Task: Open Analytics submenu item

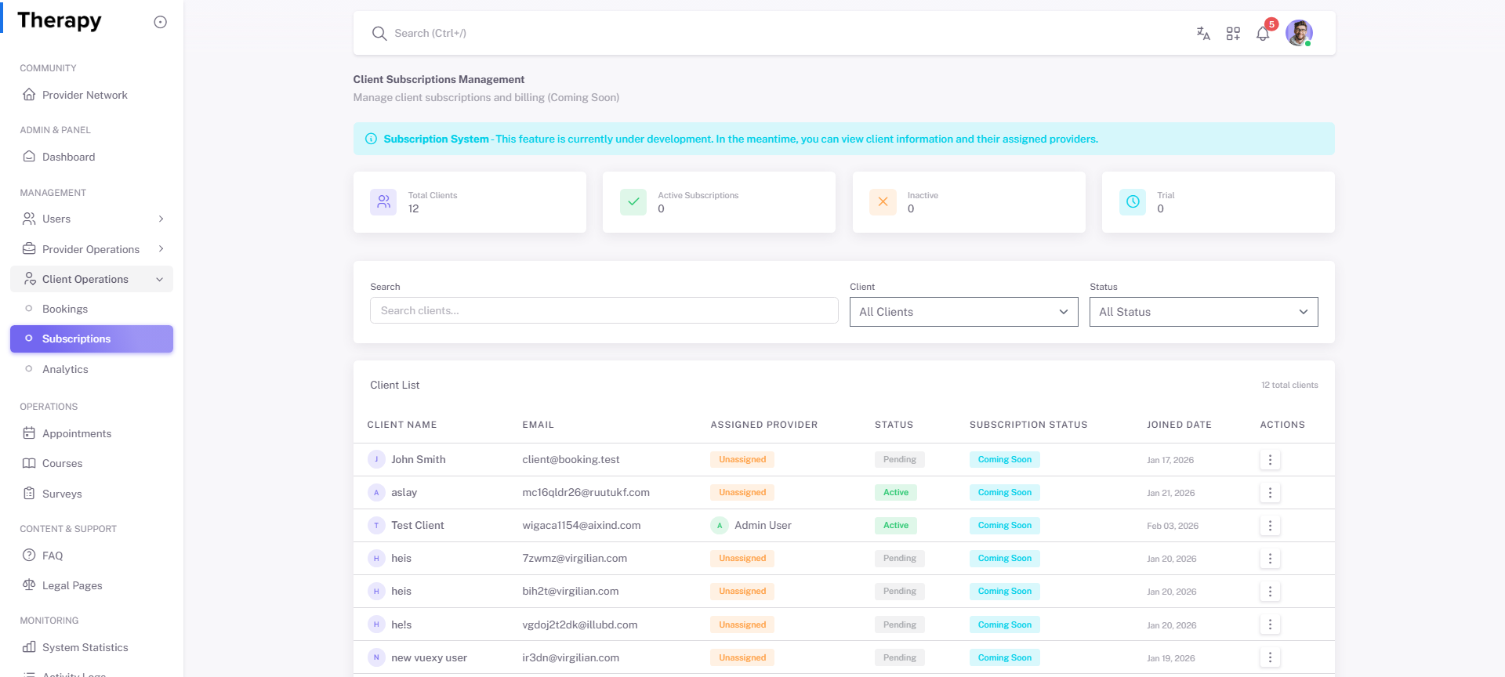Action: point(92,369)
